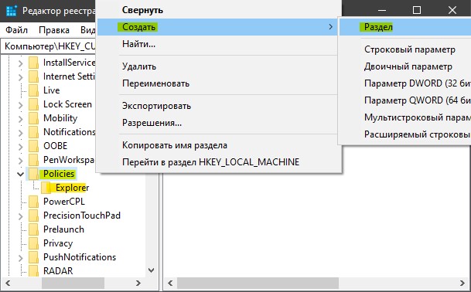Expand the PrecisionTouchPad key
Screen dimensions: 471x292
point(20,216)
